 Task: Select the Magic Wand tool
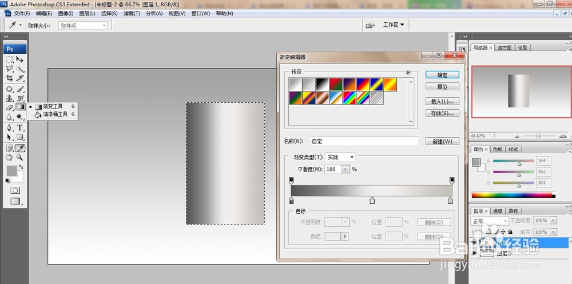pos(20,69)
